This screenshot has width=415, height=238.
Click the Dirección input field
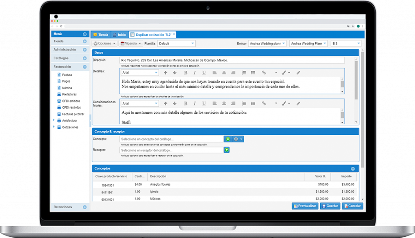[x=232, y=60]
